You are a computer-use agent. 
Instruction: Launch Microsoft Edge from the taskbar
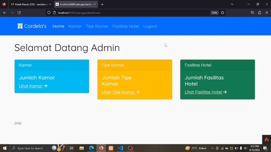point(91,148)
